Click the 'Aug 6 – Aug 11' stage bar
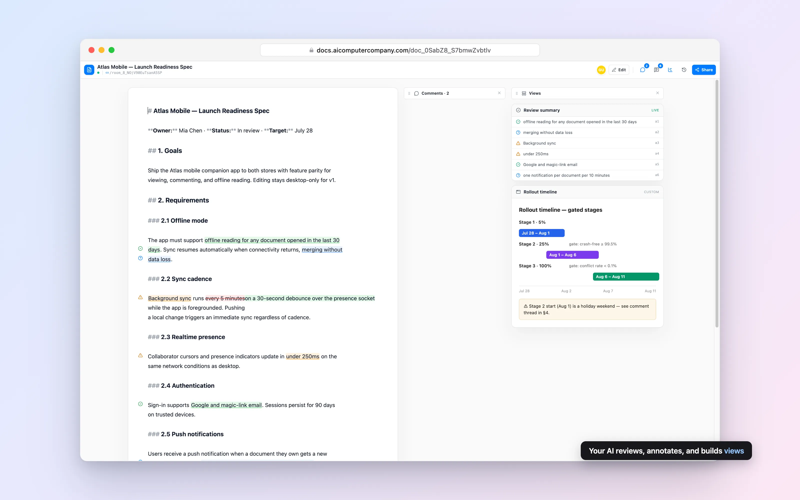 (x=626, y=277)
